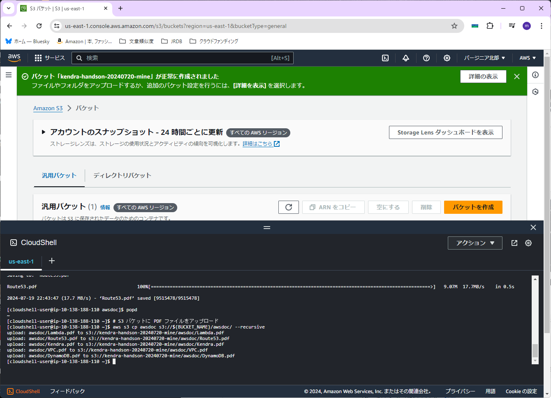Click the AWS console search field
The image size is (551, 398).
183,58
